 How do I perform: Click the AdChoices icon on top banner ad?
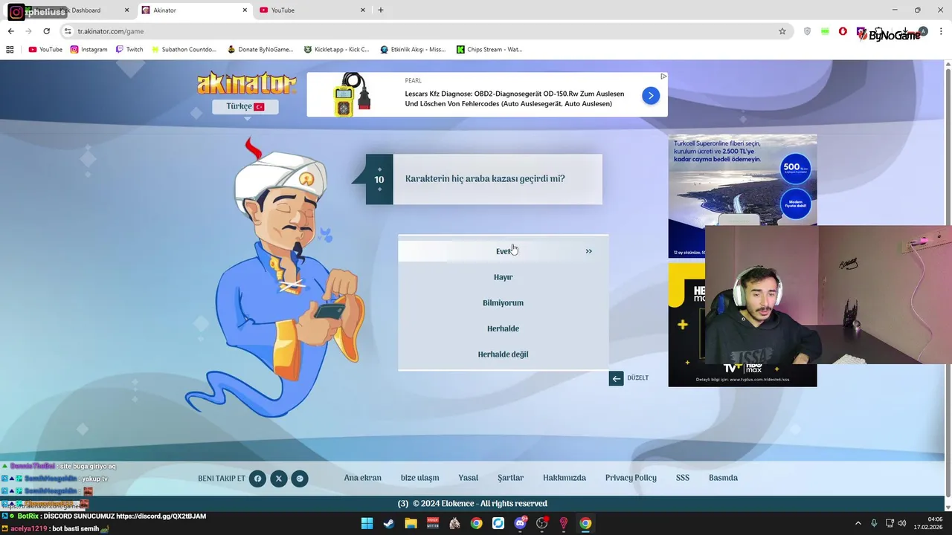(x=663, y=76)
